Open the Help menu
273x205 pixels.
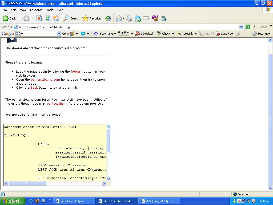coord(60,10)
